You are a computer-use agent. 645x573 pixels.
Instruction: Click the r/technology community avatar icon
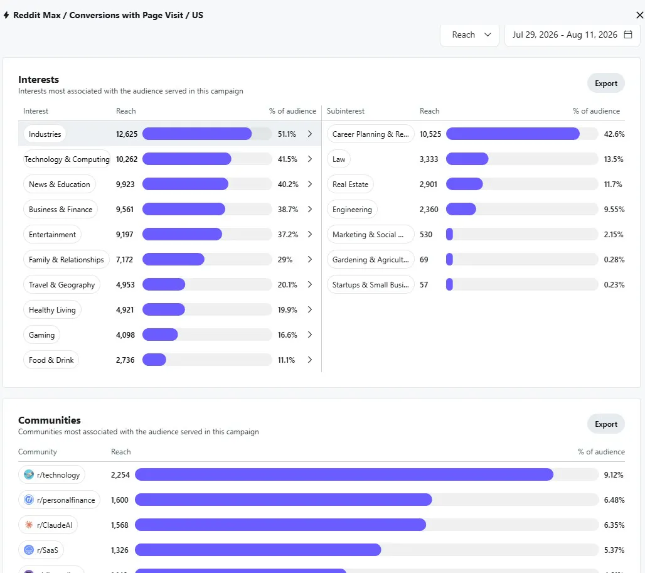coord(29,474)
